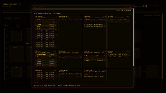Image resolution: width=166 pixels, height=93 pixels.
Task: Select Superviviente's row in Allotment
Action: point(46,55)
